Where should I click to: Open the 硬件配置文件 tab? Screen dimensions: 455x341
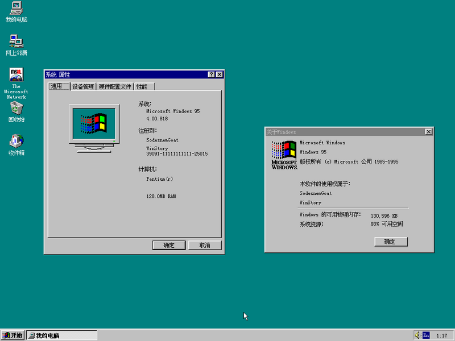point(115,87)
